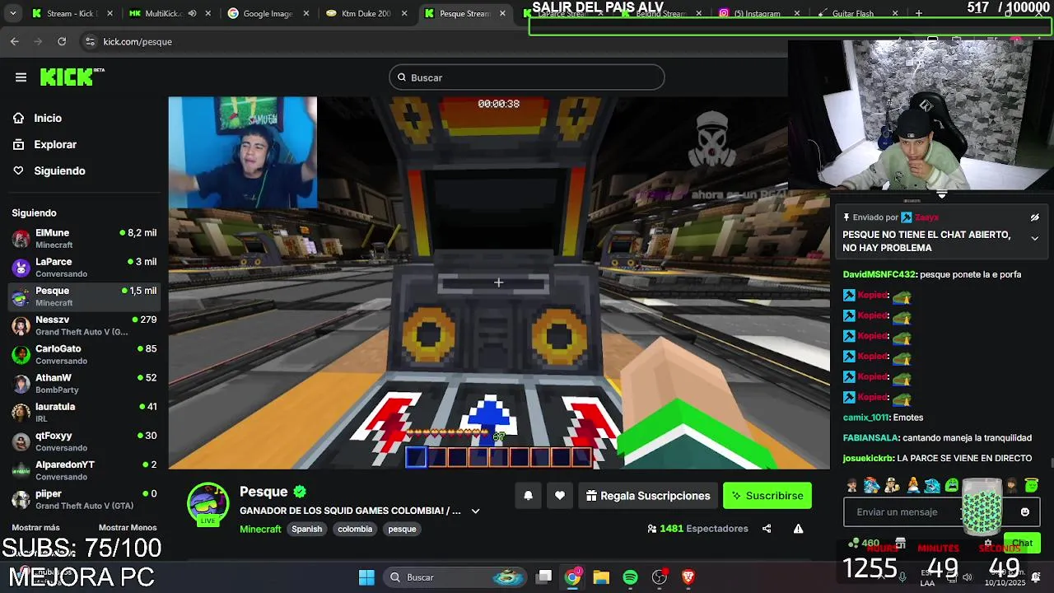Click Zaayx username in pinned message

pos(926,217)
